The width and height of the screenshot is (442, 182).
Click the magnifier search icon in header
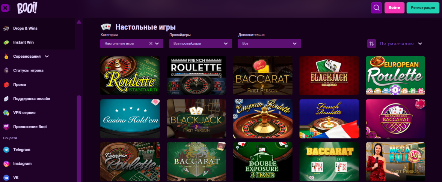coord(376,7)
